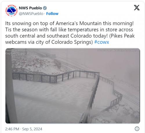Click the Sep 5, 2024 date

[32, 129]
